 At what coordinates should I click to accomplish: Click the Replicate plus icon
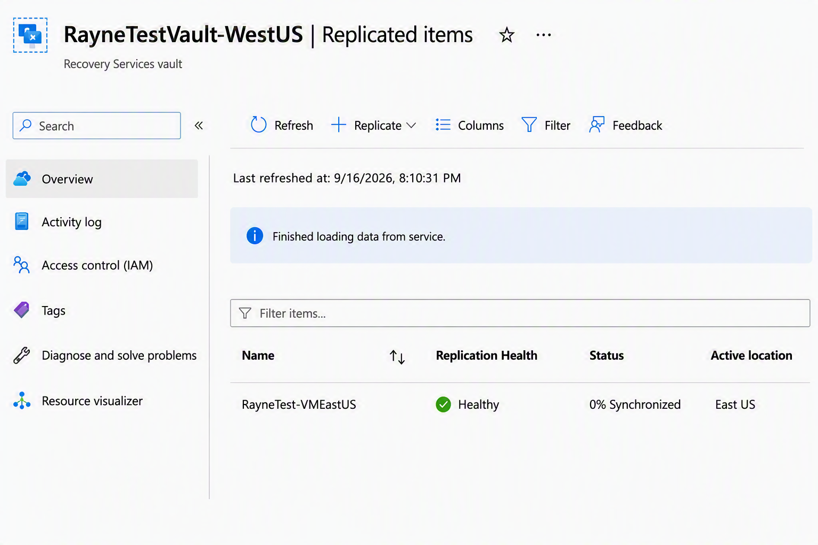[339, 125]
